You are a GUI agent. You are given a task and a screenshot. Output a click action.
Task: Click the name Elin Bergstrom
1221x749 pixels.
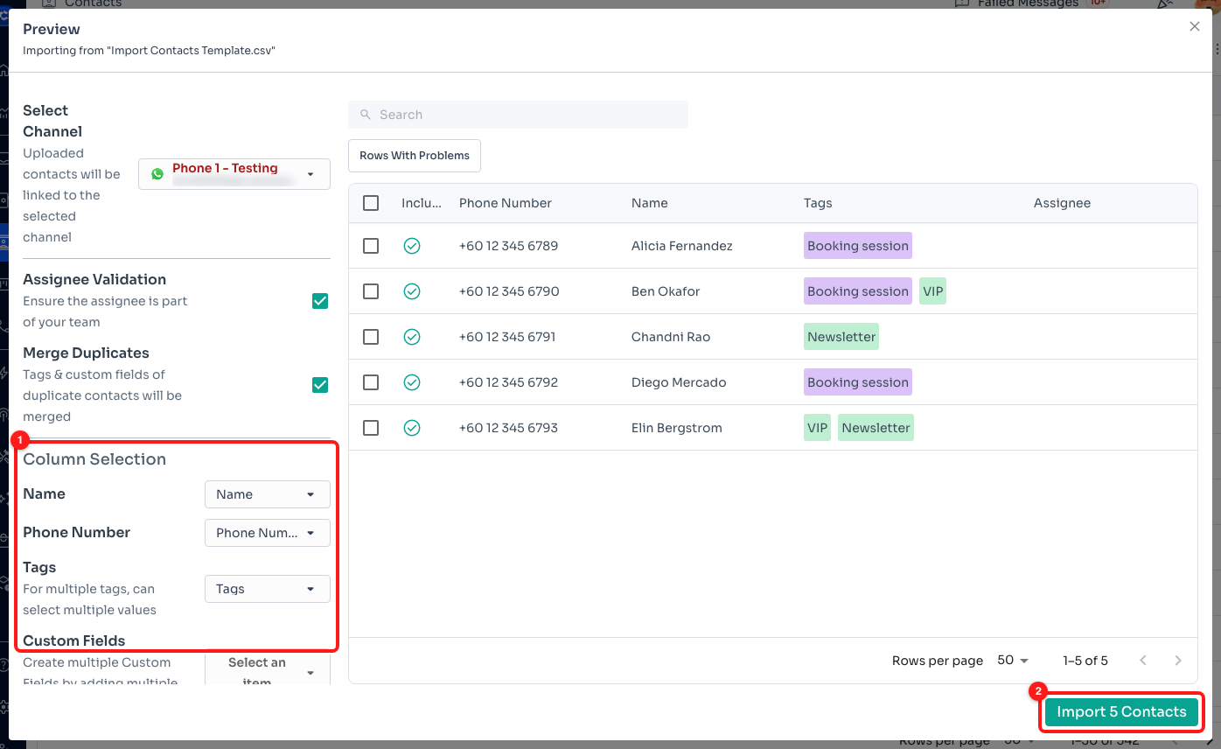click(x=677, y=428)
